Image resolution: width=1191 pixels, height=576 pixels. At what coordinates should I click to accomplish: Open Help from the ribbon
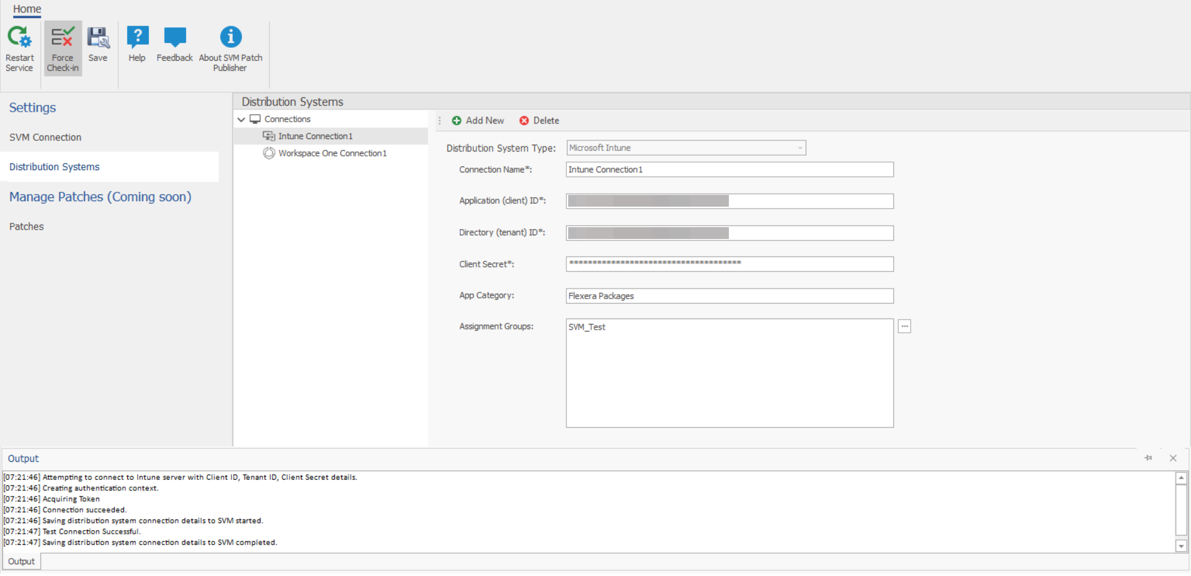[137, 43]
